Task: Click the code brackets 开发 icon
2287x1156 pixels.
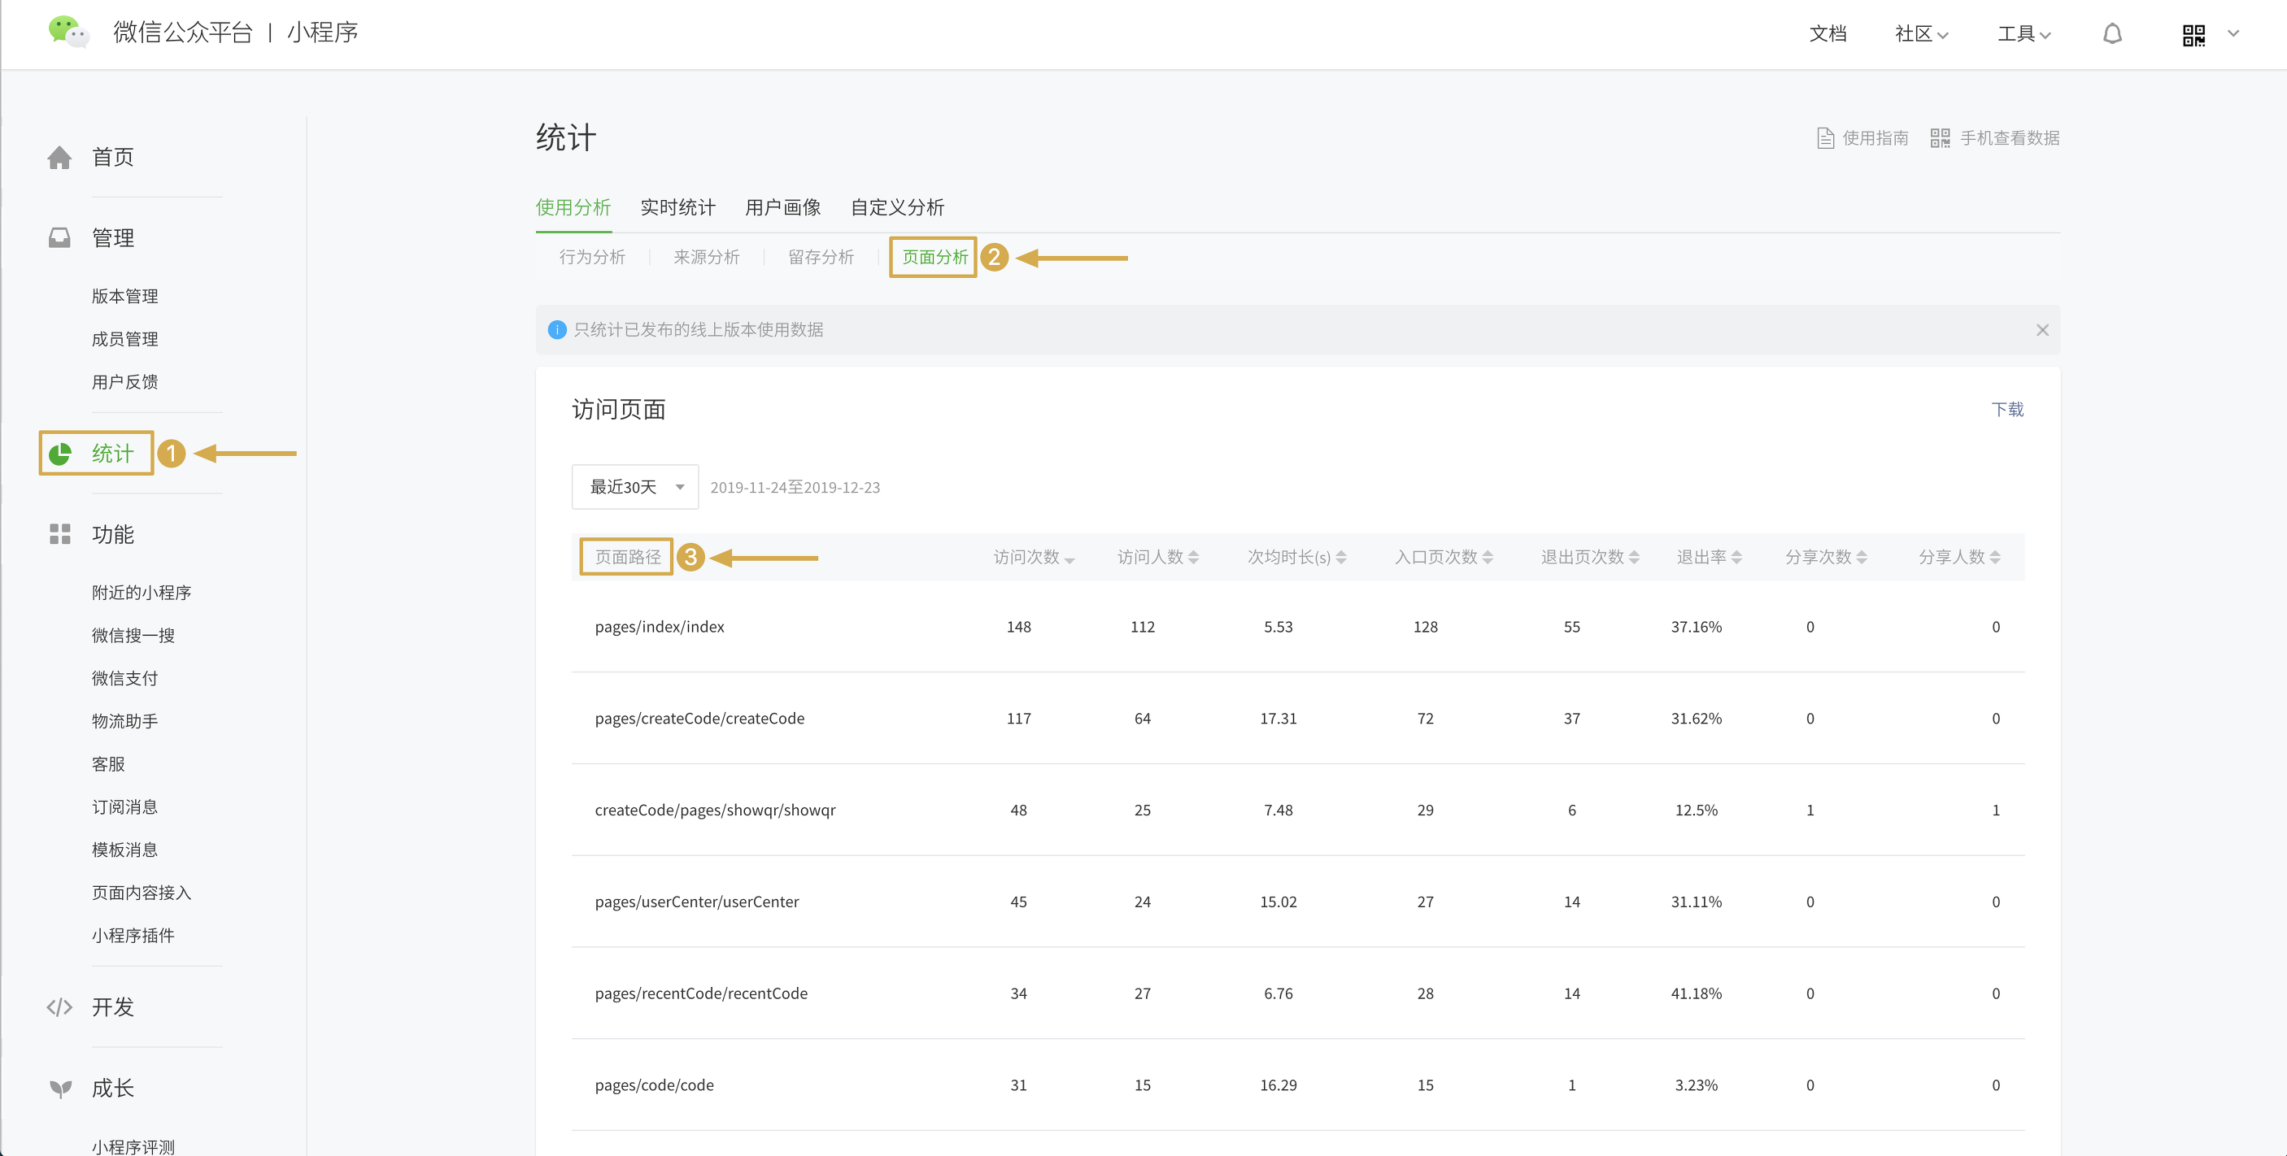Action: 59,1007
